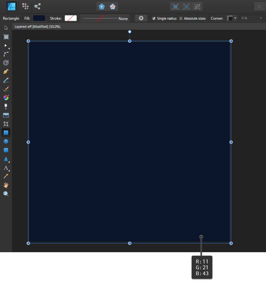This screenshot has height=284, width=266.
Task: Click the Revert defaults crossed-out icon
Action: point(112,7)
